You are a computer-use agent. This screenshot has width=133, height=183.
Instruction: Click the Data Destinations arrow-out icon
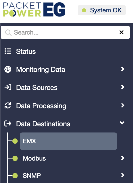8,124
